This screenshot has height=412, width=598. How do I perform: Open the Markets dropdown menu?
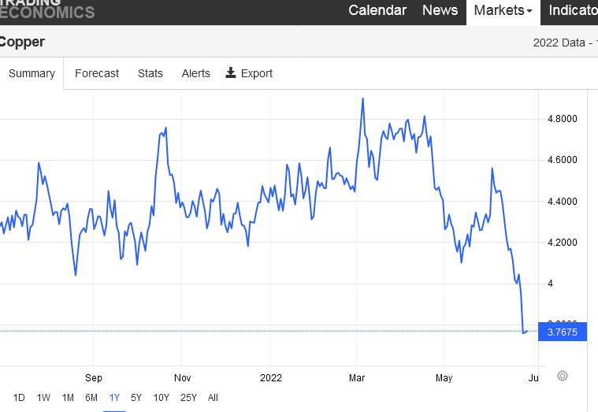point(503,10)
